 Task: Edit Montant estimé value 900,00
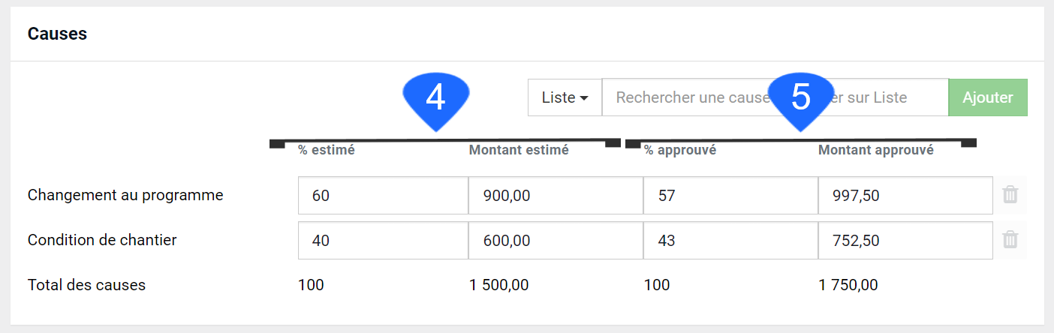[556, 196]
